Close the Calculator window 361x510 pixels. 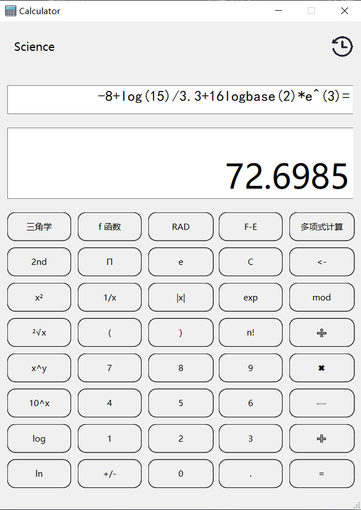click(345, 11)
